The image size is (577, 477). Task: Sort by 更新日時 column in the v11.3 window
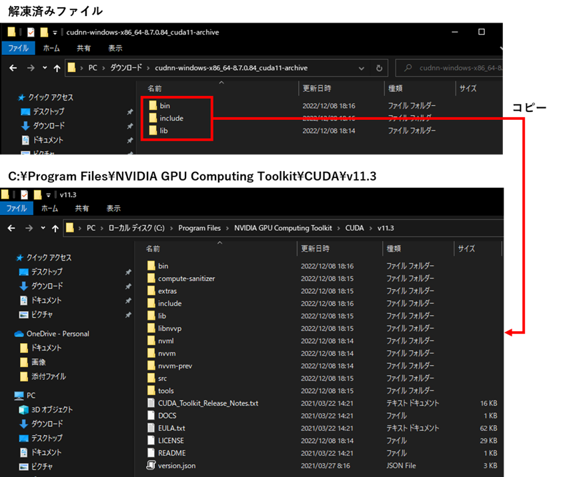coord(316,248)
